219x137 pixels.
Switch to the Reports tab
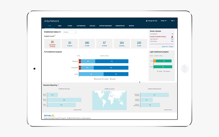(x=131, y=26)
